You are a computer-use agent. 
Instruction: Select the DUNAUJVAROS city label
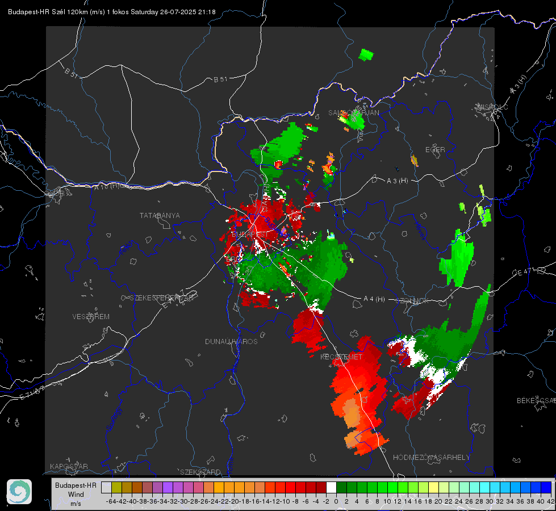231,341
